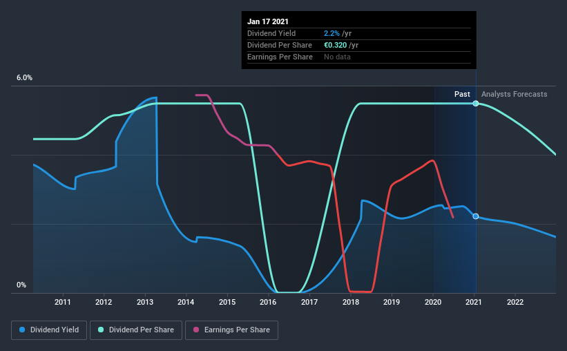Screen dimensions: 567x351
Task: Click the €0.320 dividend per share value
Action: [335, 45]
